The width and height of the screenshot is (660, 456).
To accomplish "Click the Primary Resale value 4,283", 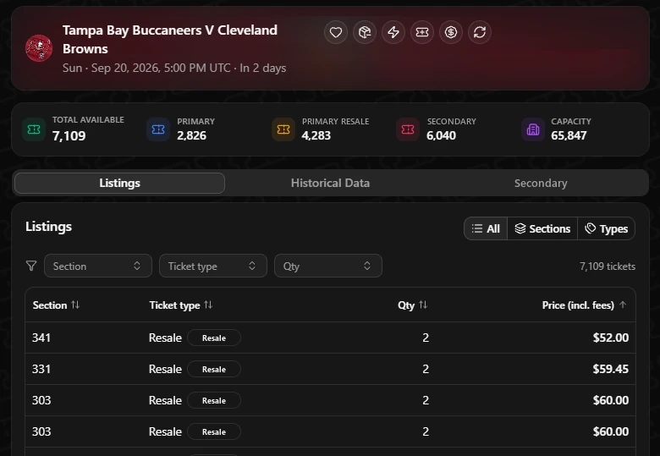I will tap(316, 135).
